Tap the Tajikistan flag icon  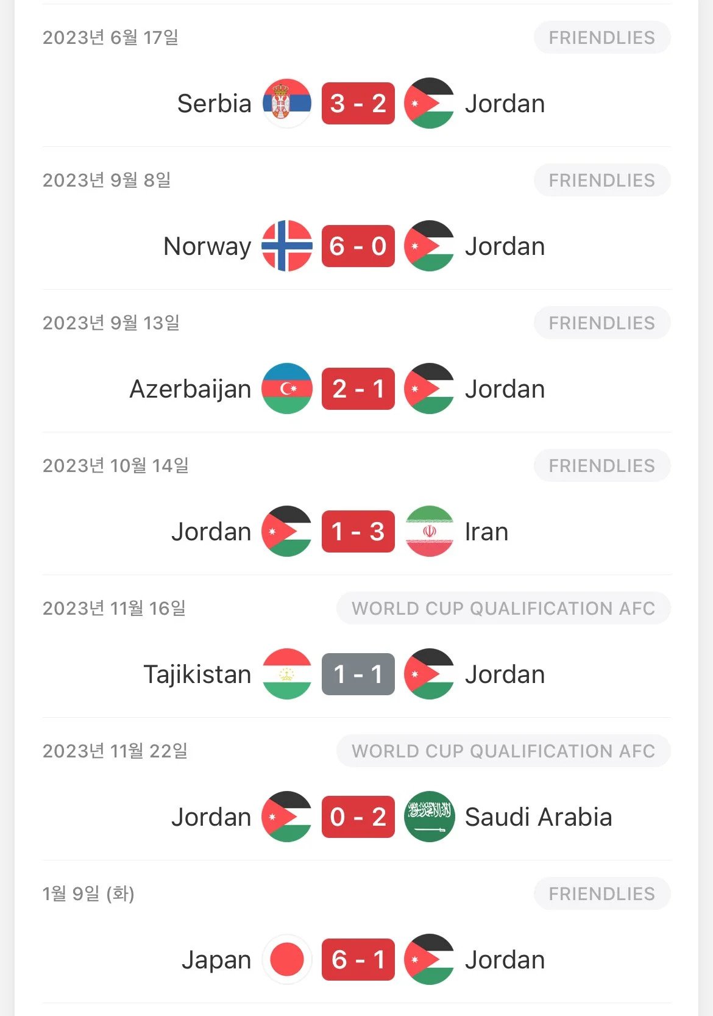click(286, 674)
